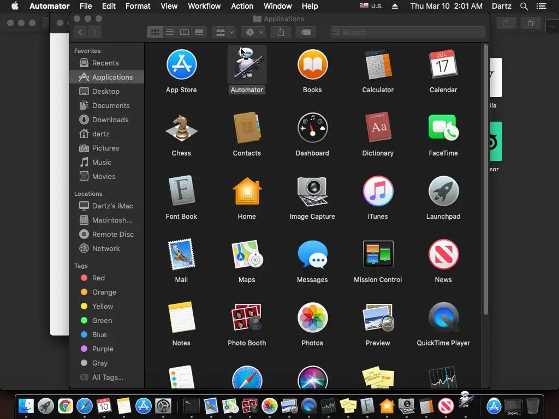Show All Tags in the sidebar
Image resolution: width=559 pixels, height=419 pixels.
[106, 378]
